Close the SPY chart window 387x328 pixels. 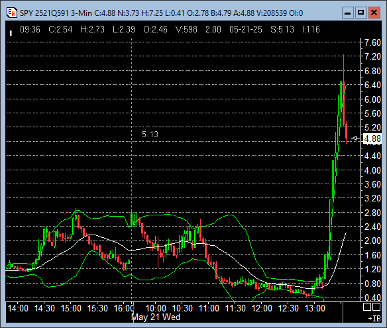[x=374, y=13]
